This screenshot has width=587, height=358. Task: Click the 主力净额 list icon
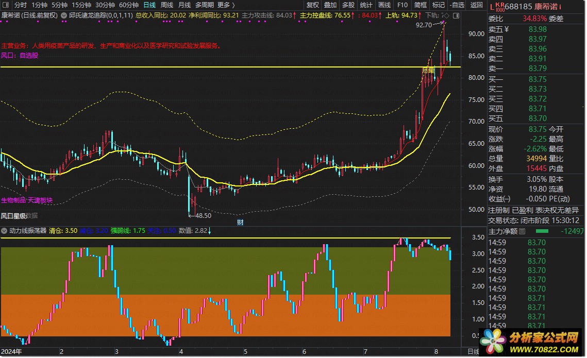[x=522, y=231]
